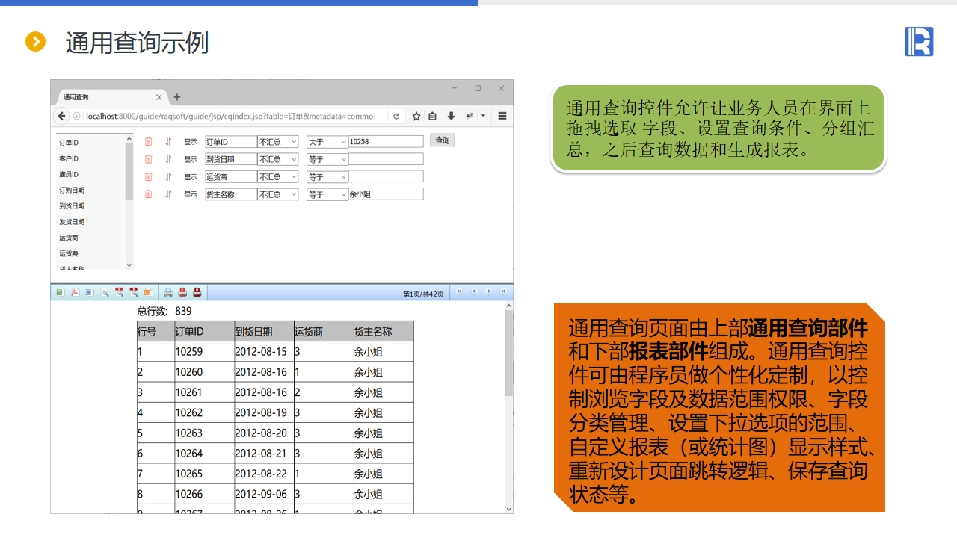Click the trash icon beside the 货主名称 condition
The image size is (957, 538).
148,194
